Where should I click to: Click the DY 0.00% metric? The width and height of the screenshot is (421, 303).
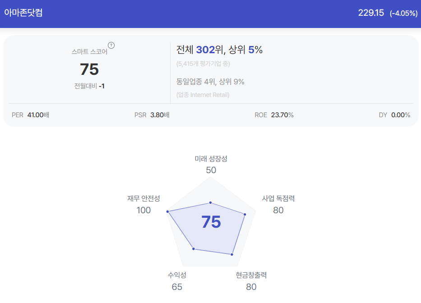[x=394, y=115]
